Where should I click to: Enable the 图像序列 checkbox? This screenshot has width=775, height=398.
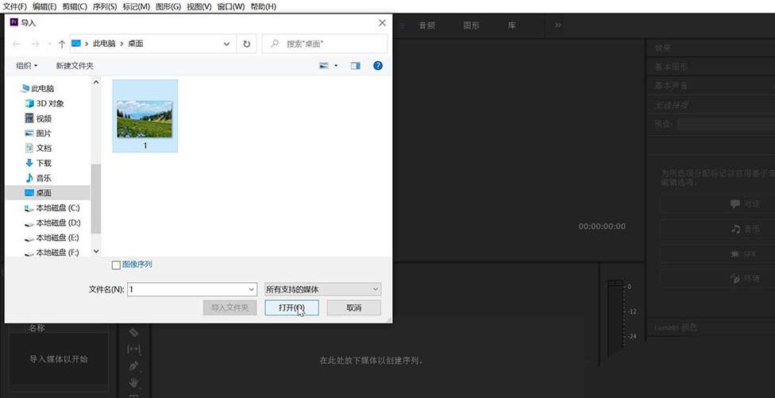(x=116, y=265)
